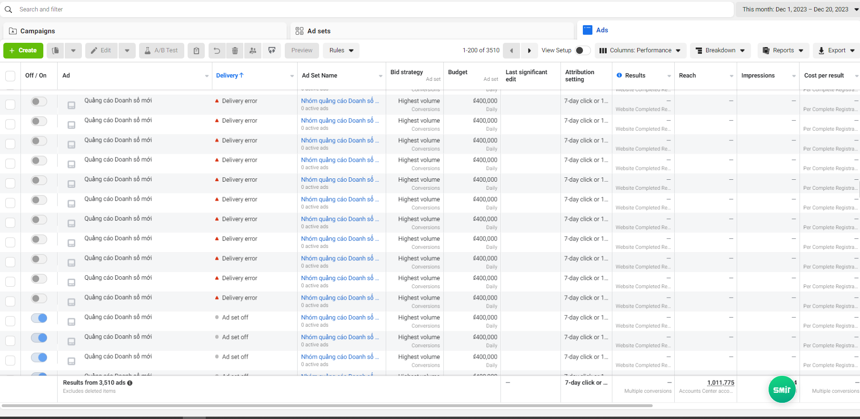Click the Excludes deleted items note
The height and width of the screenshot is (419, 860).
[89, 391]
